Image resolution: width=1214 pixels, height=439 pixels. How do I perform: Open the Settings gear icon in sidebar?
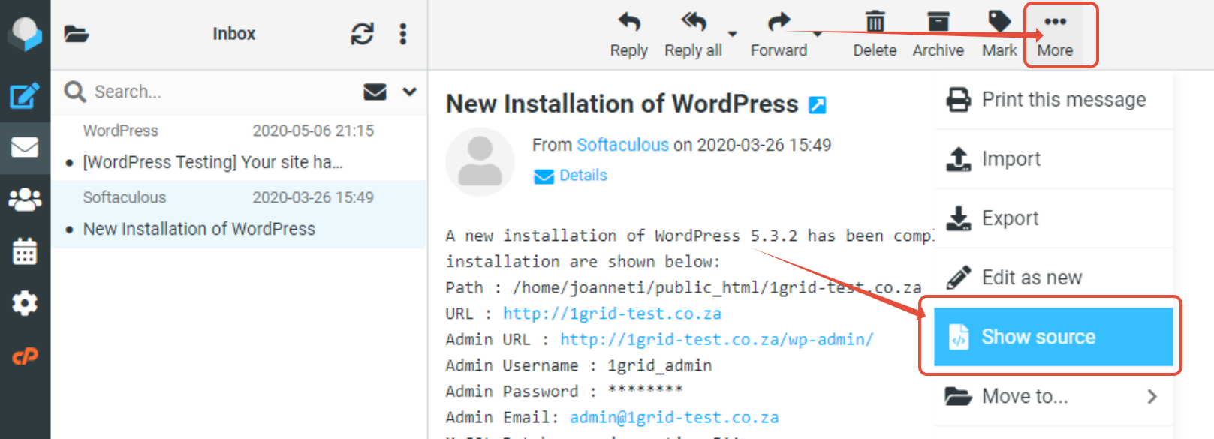pos(25,303)
